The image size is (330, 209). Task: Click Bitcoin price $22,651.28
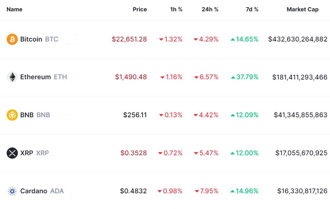tap(129, 39)
